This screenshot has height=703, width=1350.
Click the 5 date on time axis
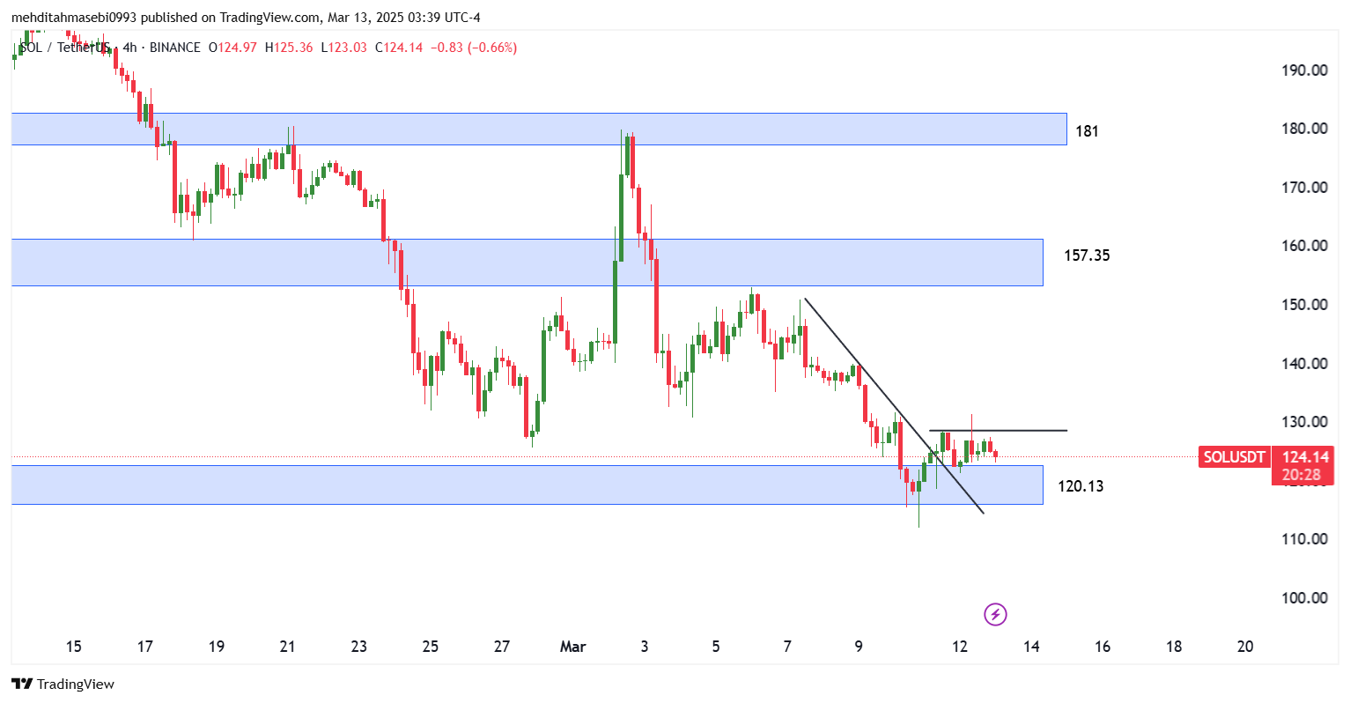pos(716,647)
